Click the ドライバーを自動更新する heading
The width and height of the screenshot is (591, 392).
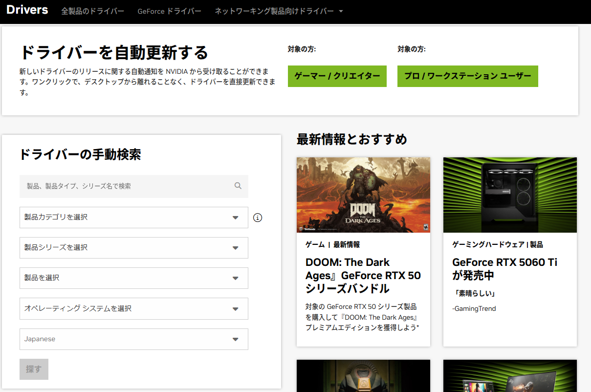(x=114, y=52)
